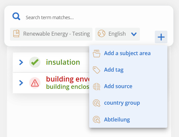Click the cursor icon beside country group
Screen dimensions: 179x137
(x=96, y=103)
